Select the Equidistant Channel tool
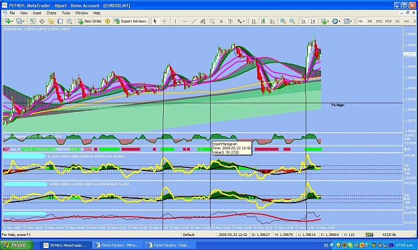This screenshot has width=418, height=250. (x=203, y=21)
